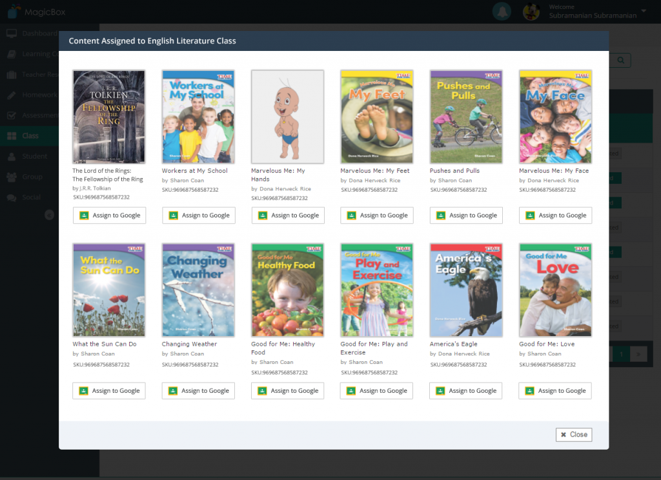
Task: Expand the user account dropdown arrow
Action: 644,11
